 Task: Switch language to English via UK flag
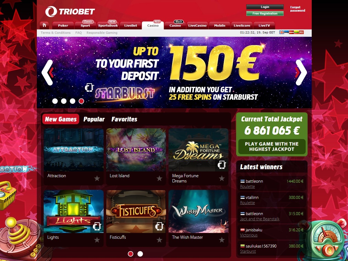[281, 32]
